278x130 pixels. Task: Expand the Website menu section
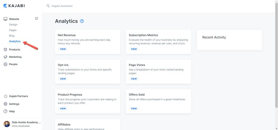14,19
